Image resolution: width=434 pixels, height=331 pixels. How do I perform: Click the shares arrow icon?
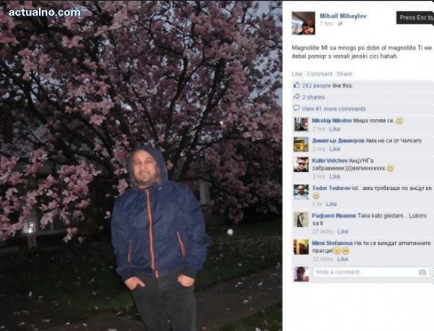point(297,97)
